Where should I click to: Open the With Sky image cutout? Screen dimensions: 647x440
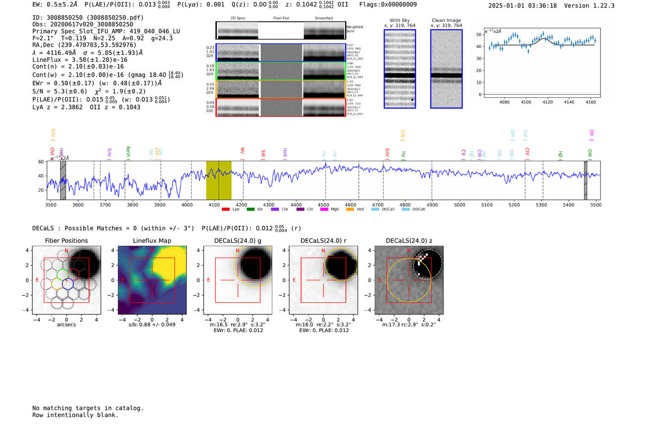[x=400, y=69]
